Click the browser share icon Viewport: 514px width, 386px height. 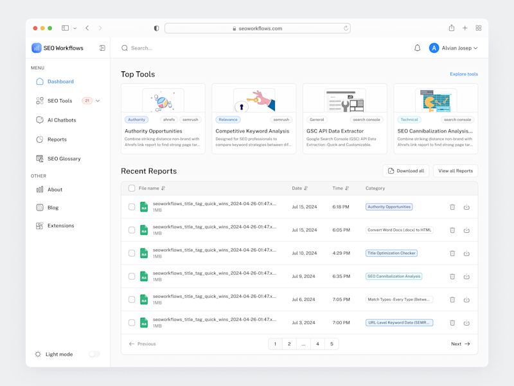click(x=452, y=28)
